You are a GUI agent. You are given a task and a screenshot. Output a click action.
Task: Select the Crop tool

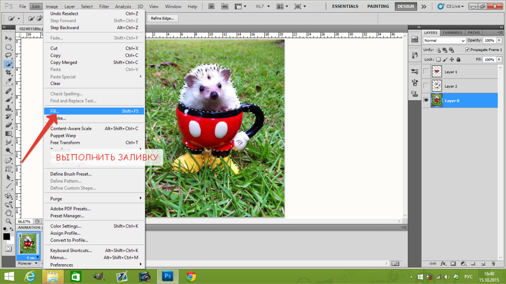point(8,73)
